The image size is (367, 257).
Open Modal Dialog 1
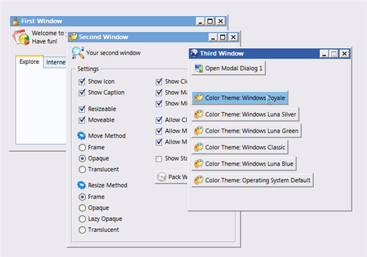(x=229, y=68)
